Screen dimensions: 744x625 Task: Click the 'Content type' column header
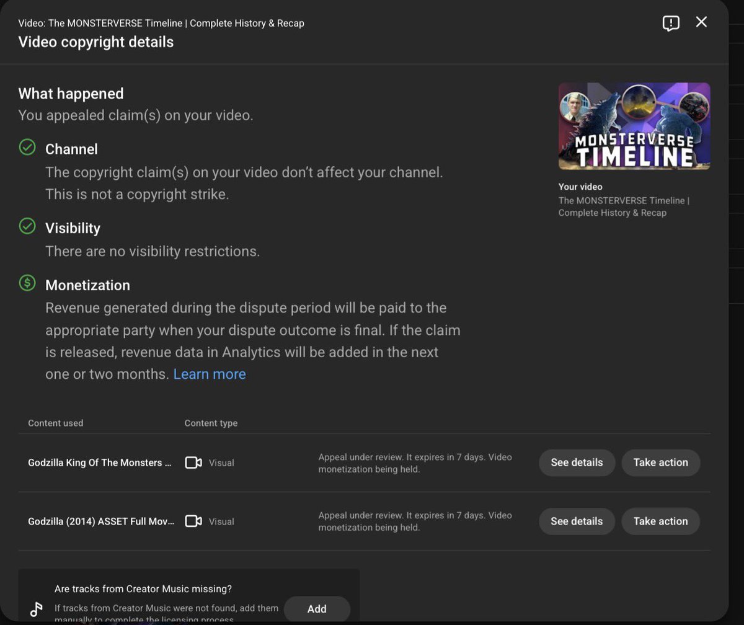(211, 423)
